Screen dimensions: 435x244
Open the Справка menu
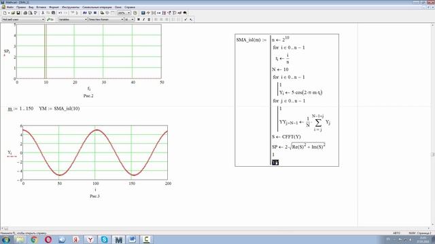point(130,7)
